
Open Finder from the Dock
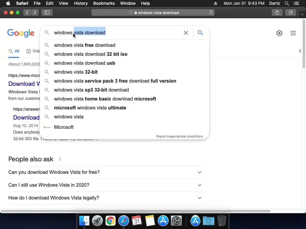click(84, 221)
